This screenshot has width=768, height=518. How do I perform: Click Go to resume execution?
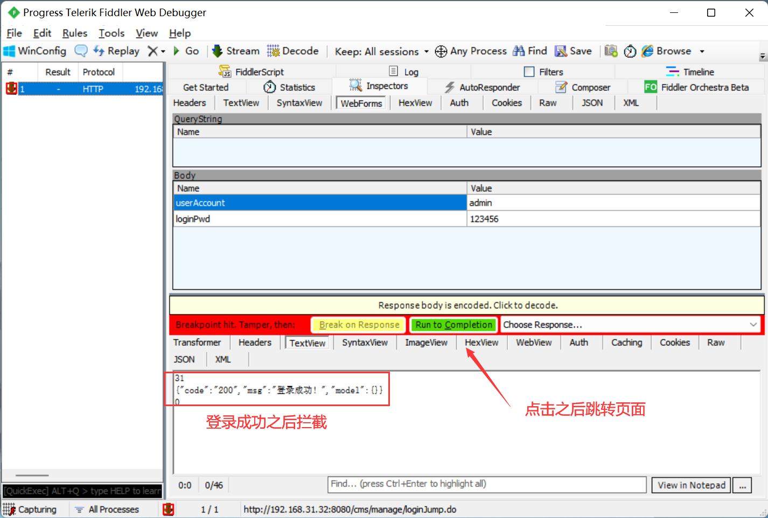186,51
